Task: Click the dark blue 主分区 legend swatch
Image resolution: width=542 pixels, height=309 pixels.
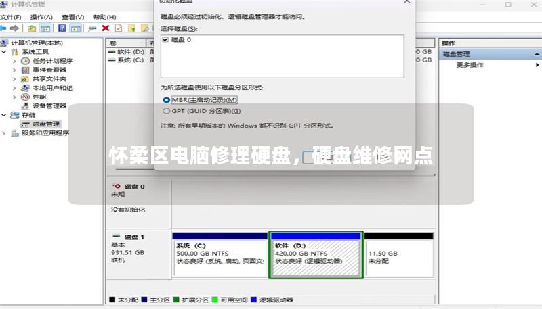Action: pos(144,300)
